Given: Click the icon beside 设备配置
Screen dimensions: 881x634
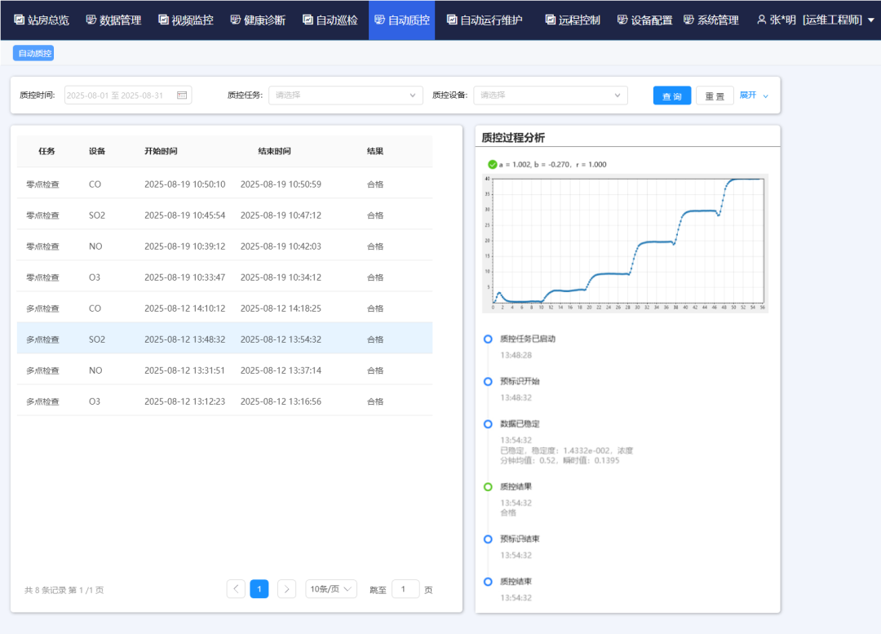Looking at the screenshot, I should click(622, 20).
